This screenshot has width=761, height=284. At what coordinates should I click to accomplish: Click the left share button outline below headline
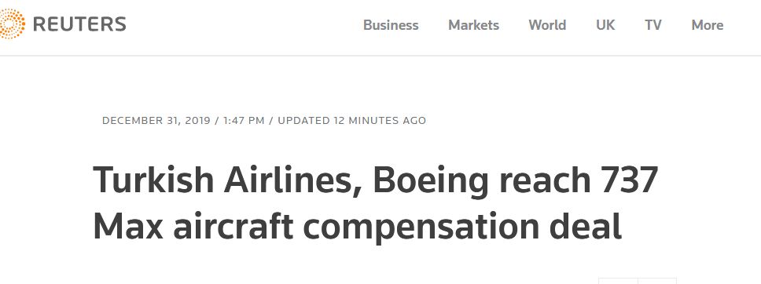[618, 281]
